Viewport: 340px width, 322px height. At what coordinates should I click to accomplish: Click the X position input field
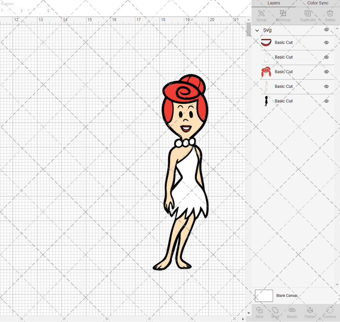[x=12, y=10]
